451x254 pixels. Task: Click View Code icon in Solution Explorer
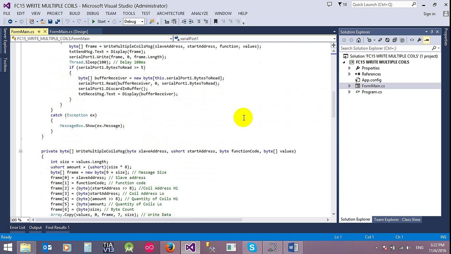pyautogui.click(x=412, y=40)
